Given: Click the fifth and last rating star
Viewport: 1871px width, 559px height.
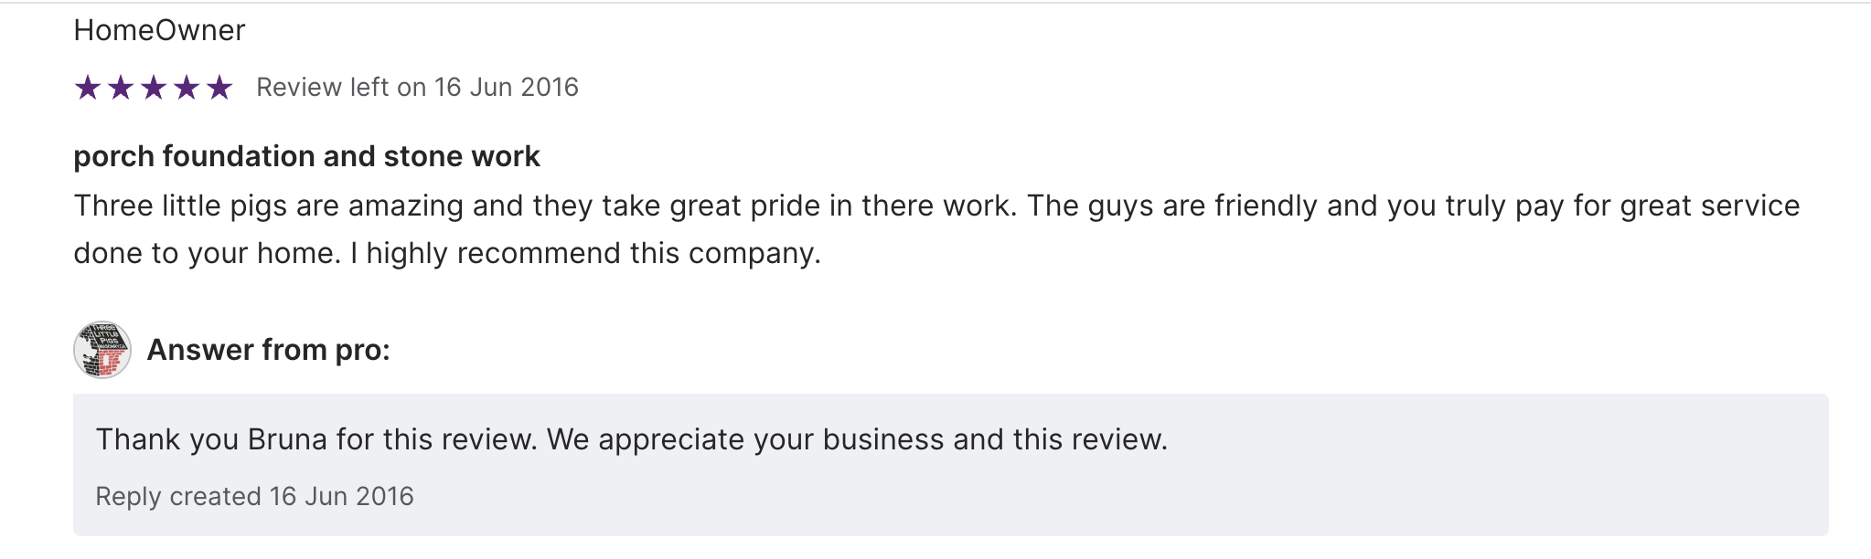Looking at the screenshot, I should pos(219,88).
